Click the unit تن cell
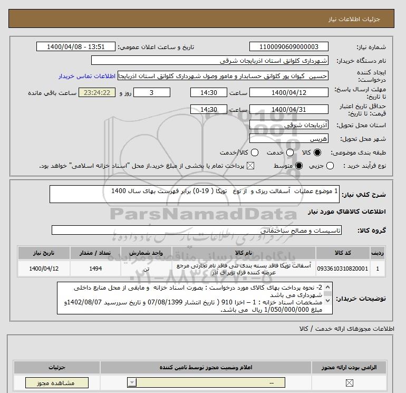 tap(146, 269)
